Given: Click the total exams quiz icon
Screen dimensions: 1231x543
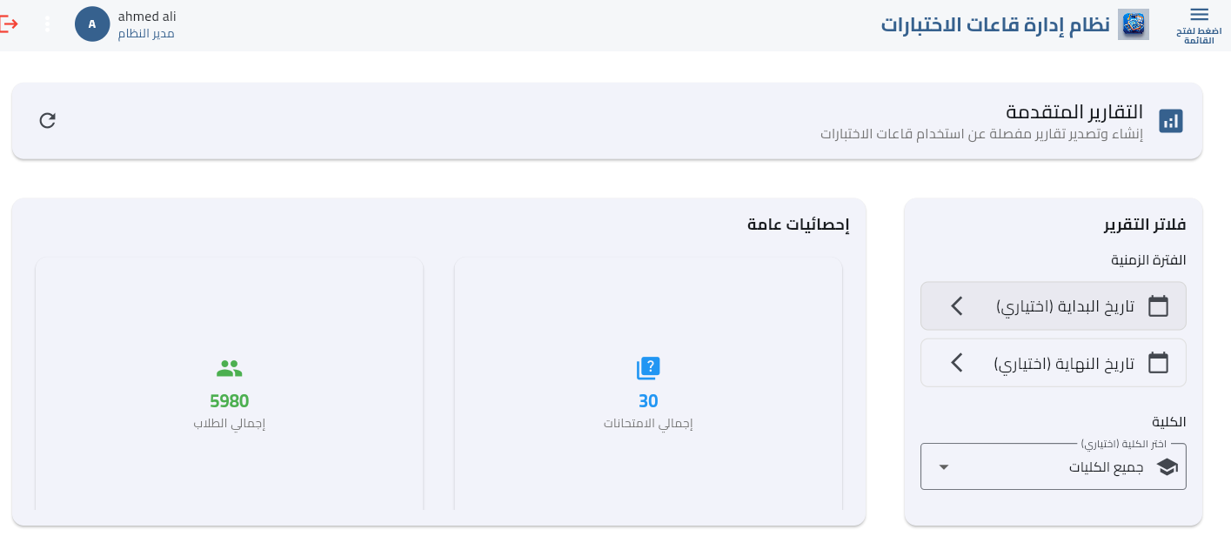Looking at the screenshot, I should click(x=648, y=368).
